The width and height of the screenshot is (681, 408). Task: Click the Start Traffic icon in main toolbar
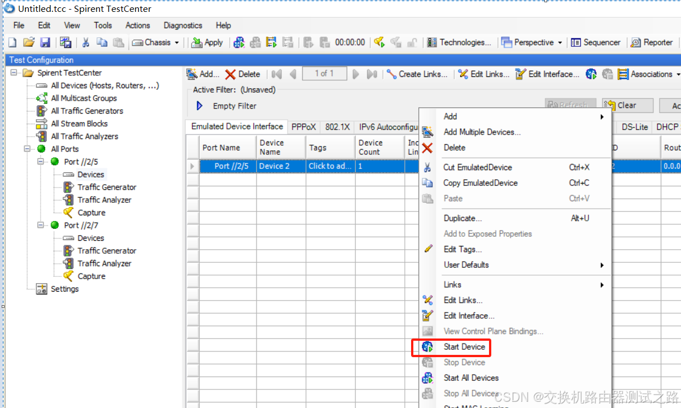(x=272, y=42)
